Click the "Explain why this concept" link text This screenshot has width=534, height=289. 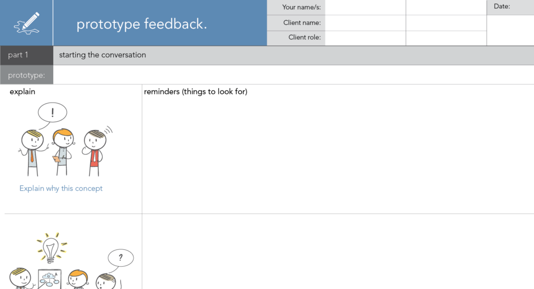pyautogui.click(x=61, y=189)
